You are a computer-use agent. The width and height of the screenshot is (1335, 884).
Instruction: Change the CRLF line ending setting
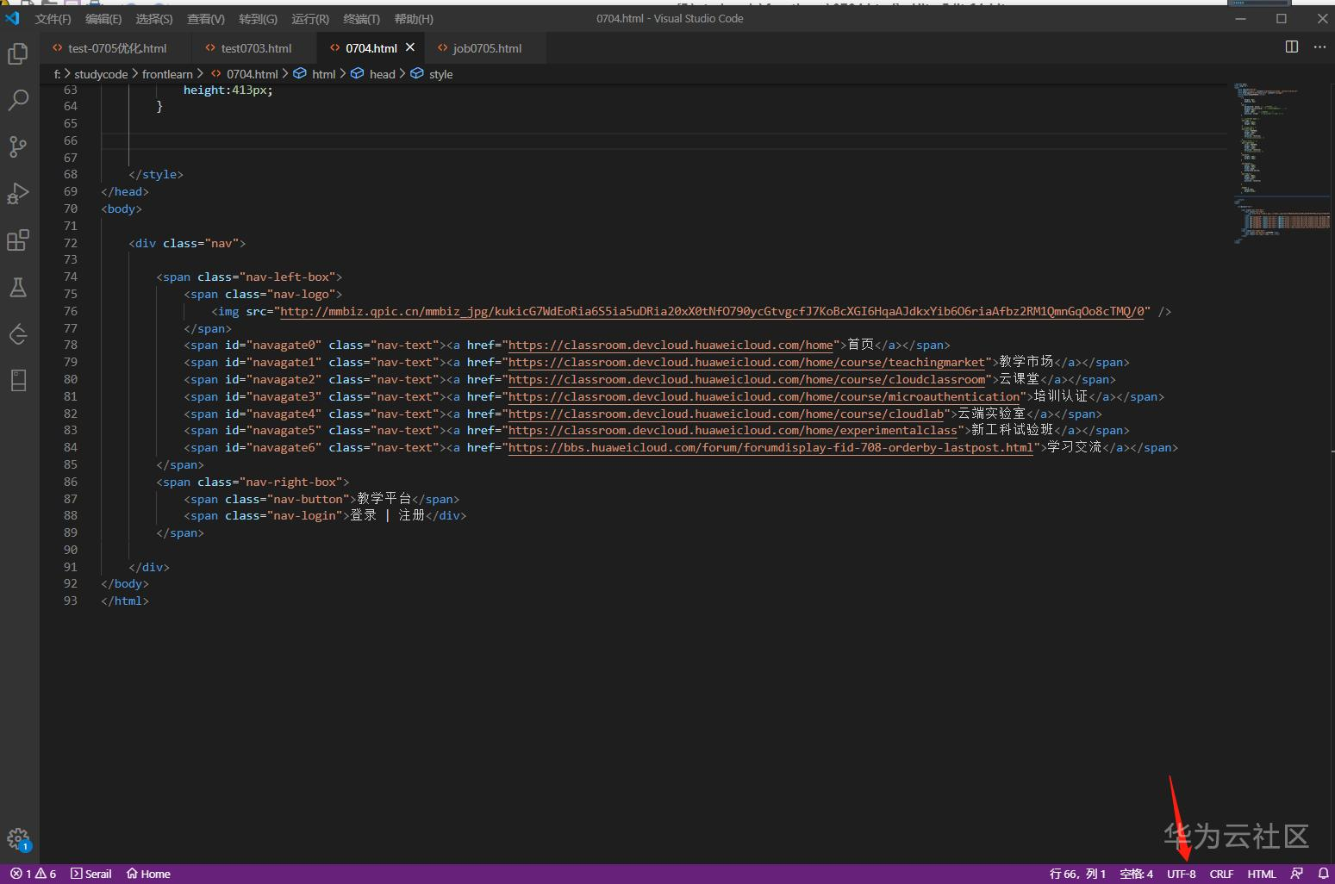click(x=1221, y=874)
